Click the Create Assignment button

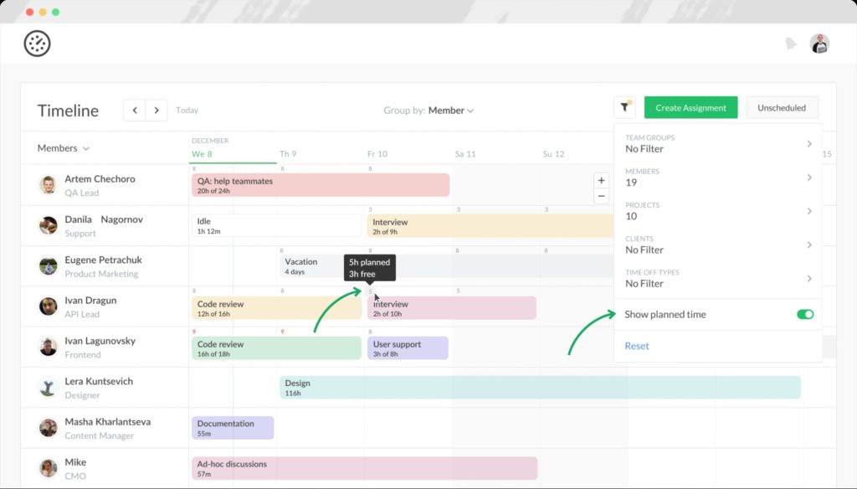click(x=690, y=107)
